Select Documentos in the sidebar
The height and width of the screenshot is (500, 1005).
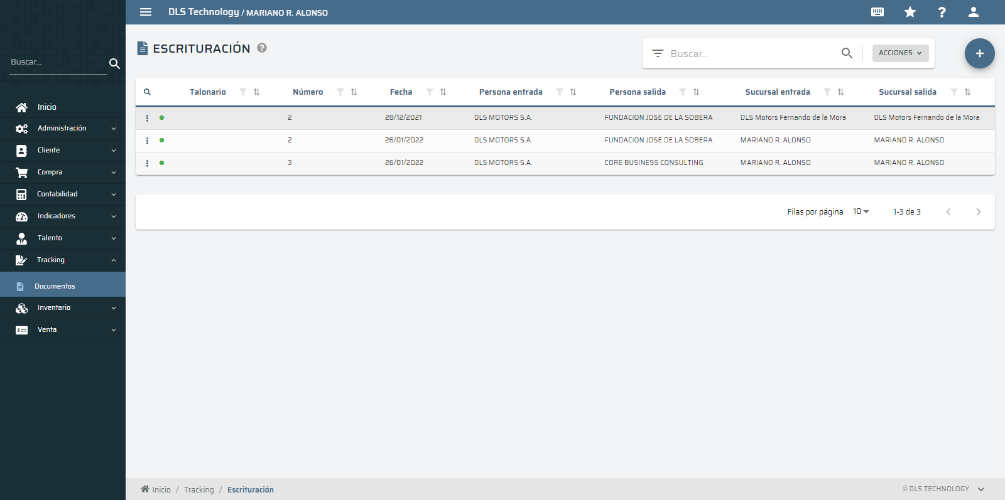click(x=55, y=286)
